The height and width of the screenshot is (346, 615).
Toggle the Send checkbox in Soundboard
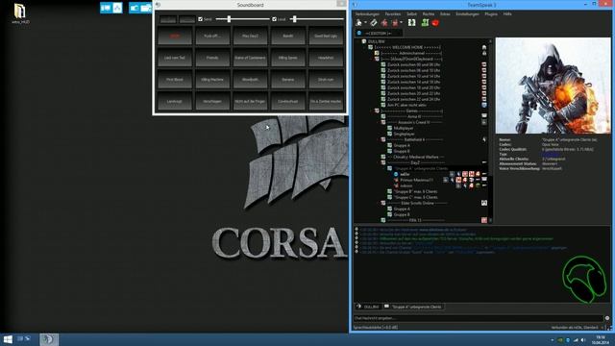pyautogui.click(x=201, y=19)
